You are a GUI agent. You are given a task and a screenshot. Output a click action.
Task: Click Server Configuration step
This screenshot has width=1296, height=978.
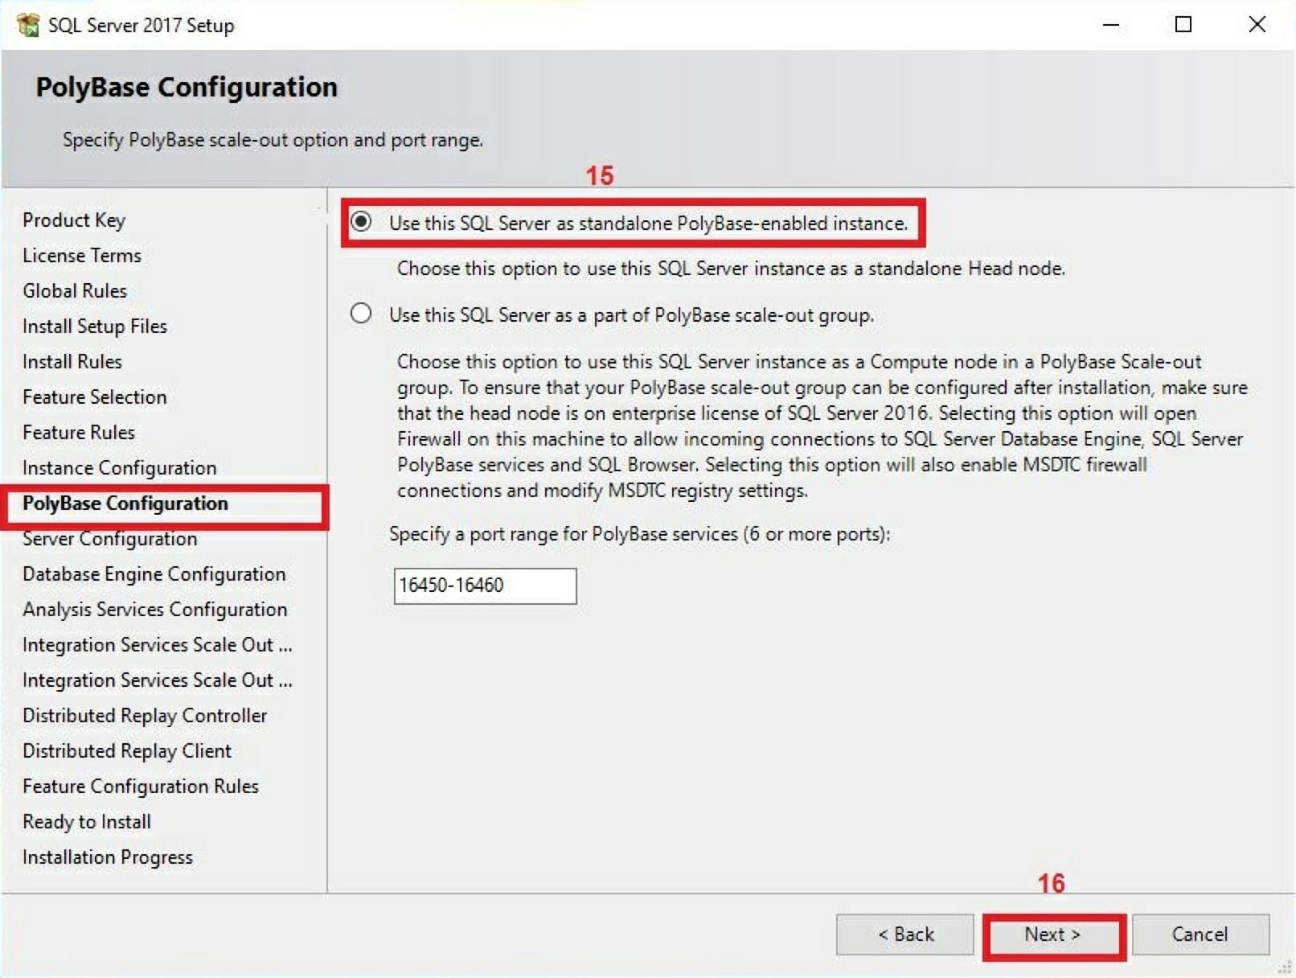click(x=110, y=539)
